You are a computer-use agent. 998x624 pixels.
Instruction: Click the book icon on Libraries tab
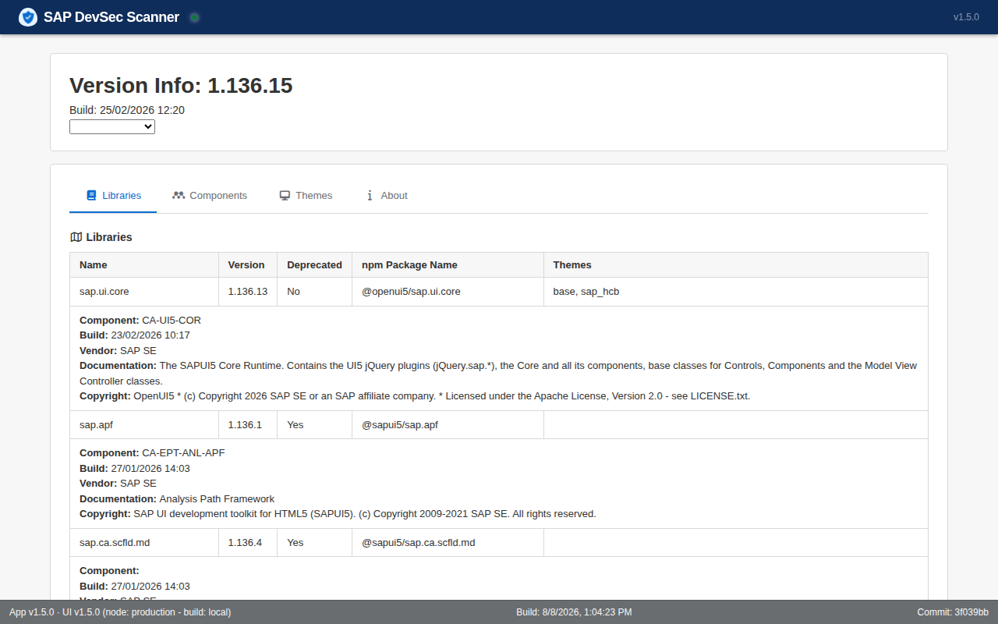(x=91, y=196)
